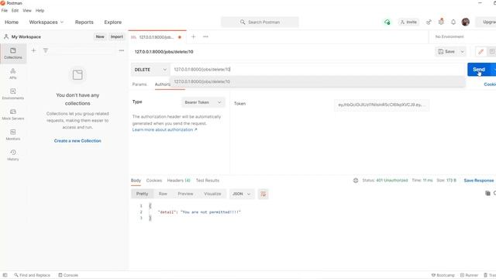Click the Search Postman field
The width and height of the screenshot is (496, 279).
(260, 22)
